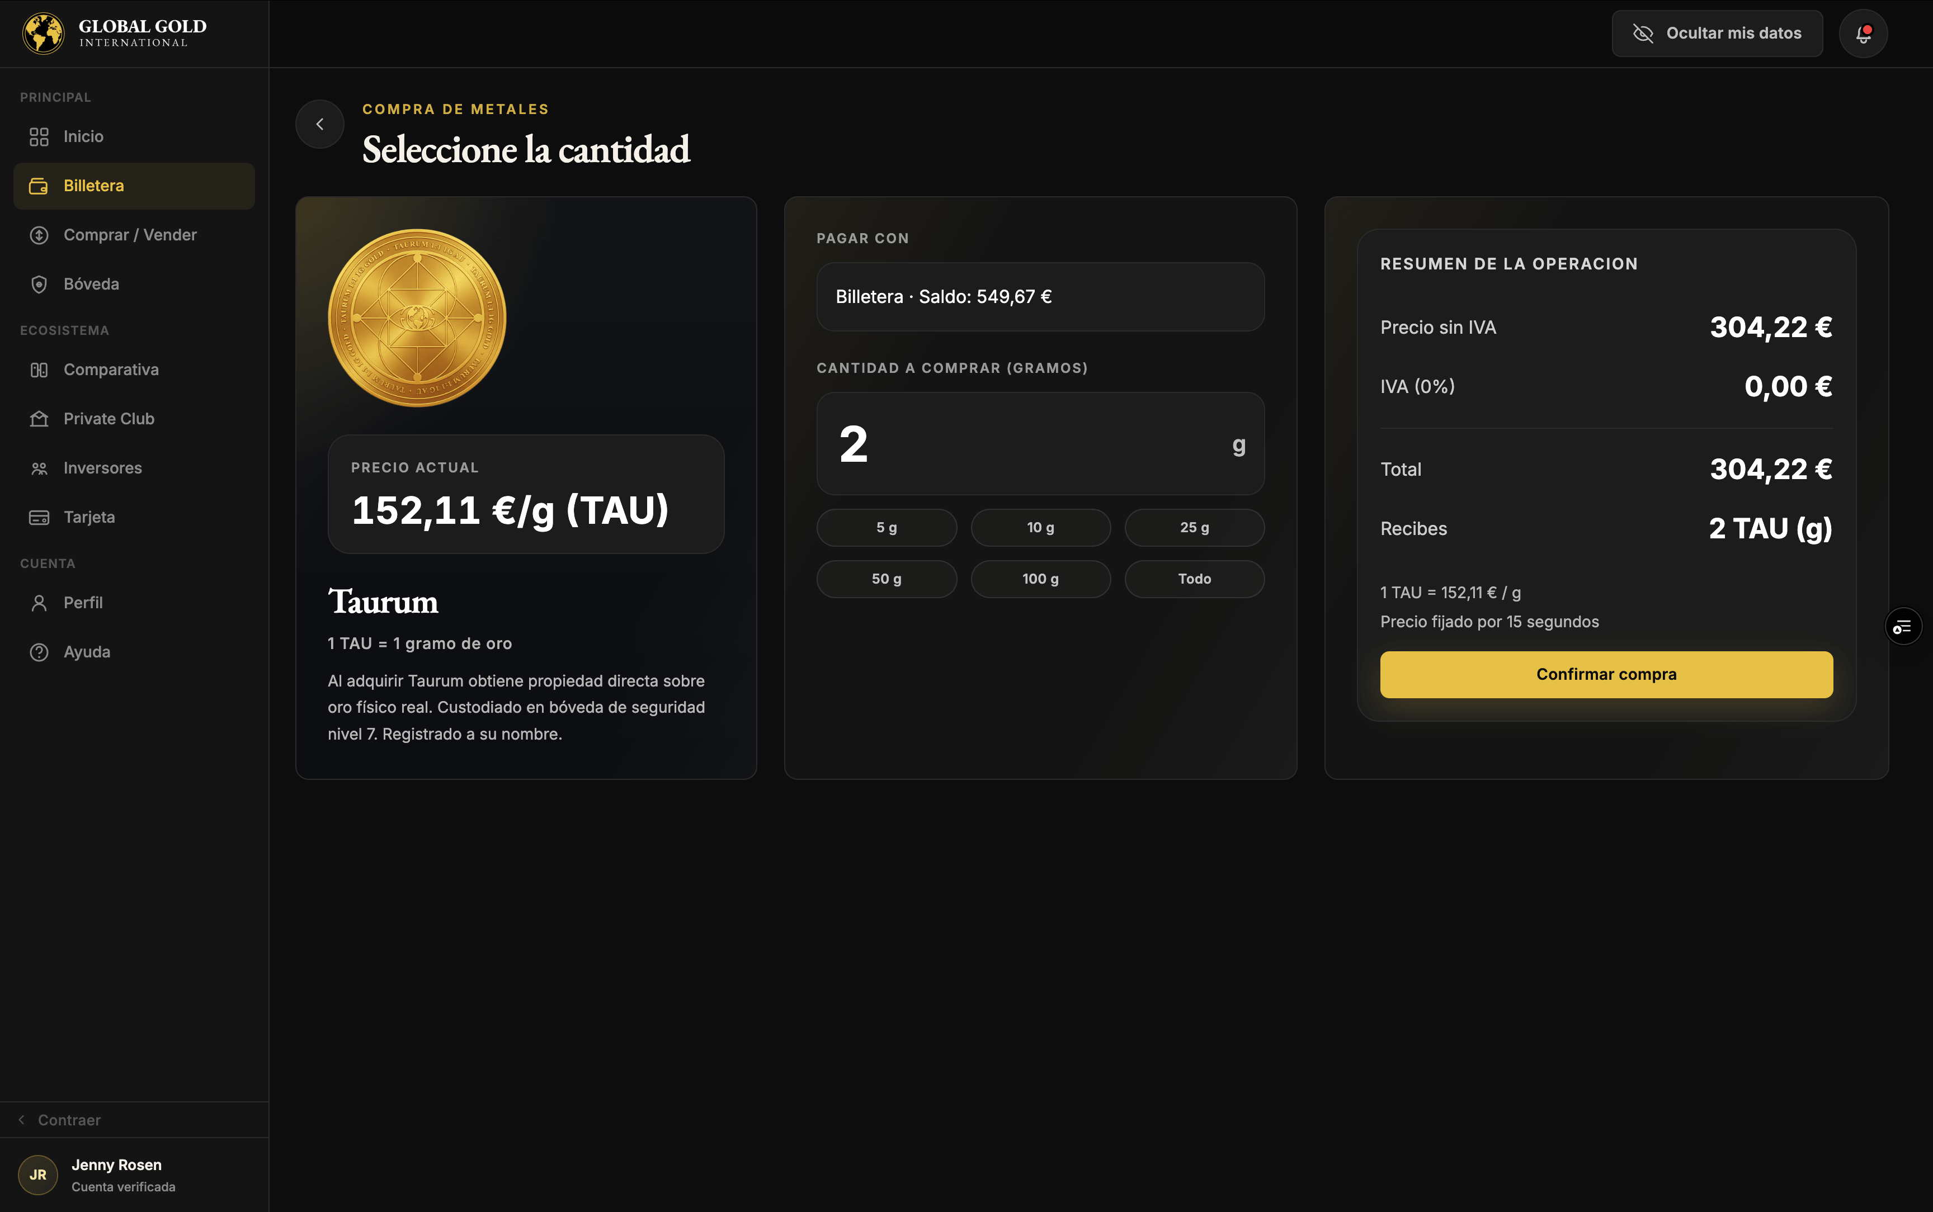Open Billetera in the sidebar
The height and width of the screenshot is (1212, 1933).
point(134,186)
